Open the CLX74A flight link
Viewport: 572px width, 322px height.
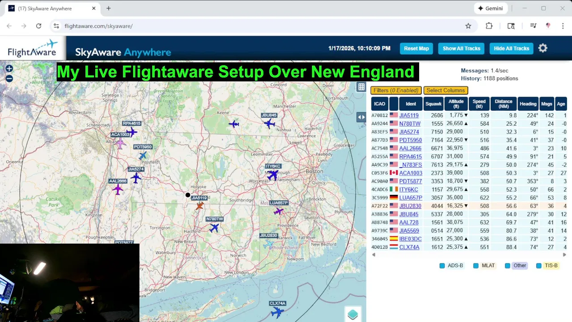click(x=409, y=247)
